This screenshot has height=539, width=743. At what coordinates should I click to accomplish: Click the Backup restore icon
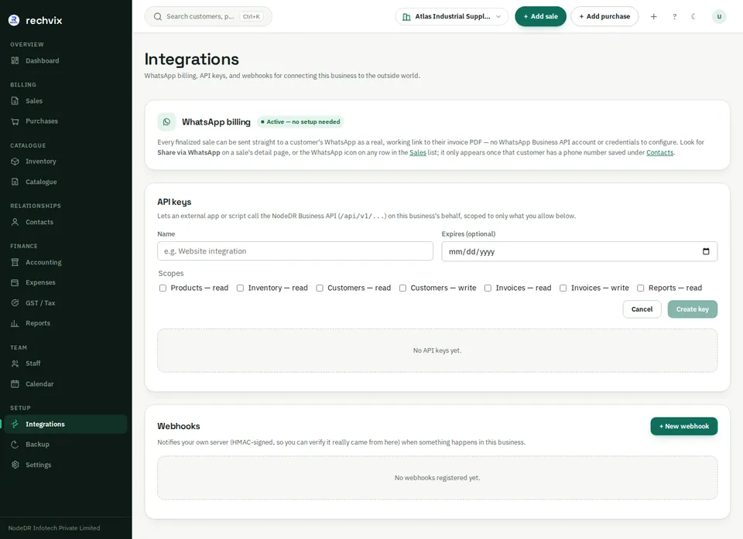coord(15,445)
